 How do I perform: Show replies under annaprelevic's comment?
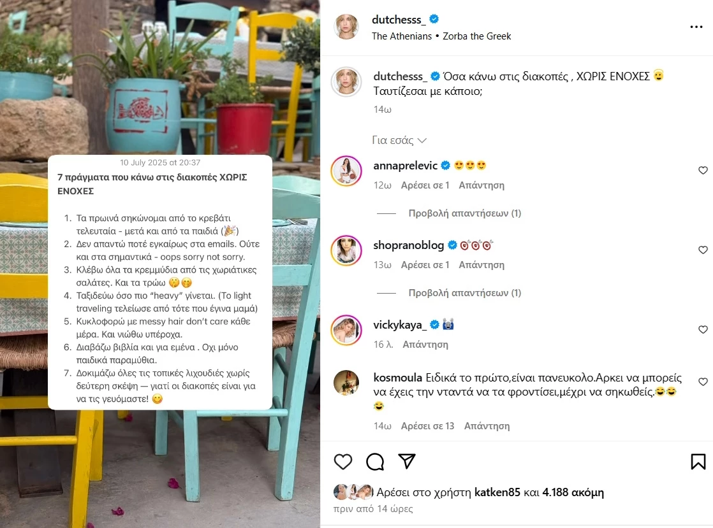coord(465,213)
